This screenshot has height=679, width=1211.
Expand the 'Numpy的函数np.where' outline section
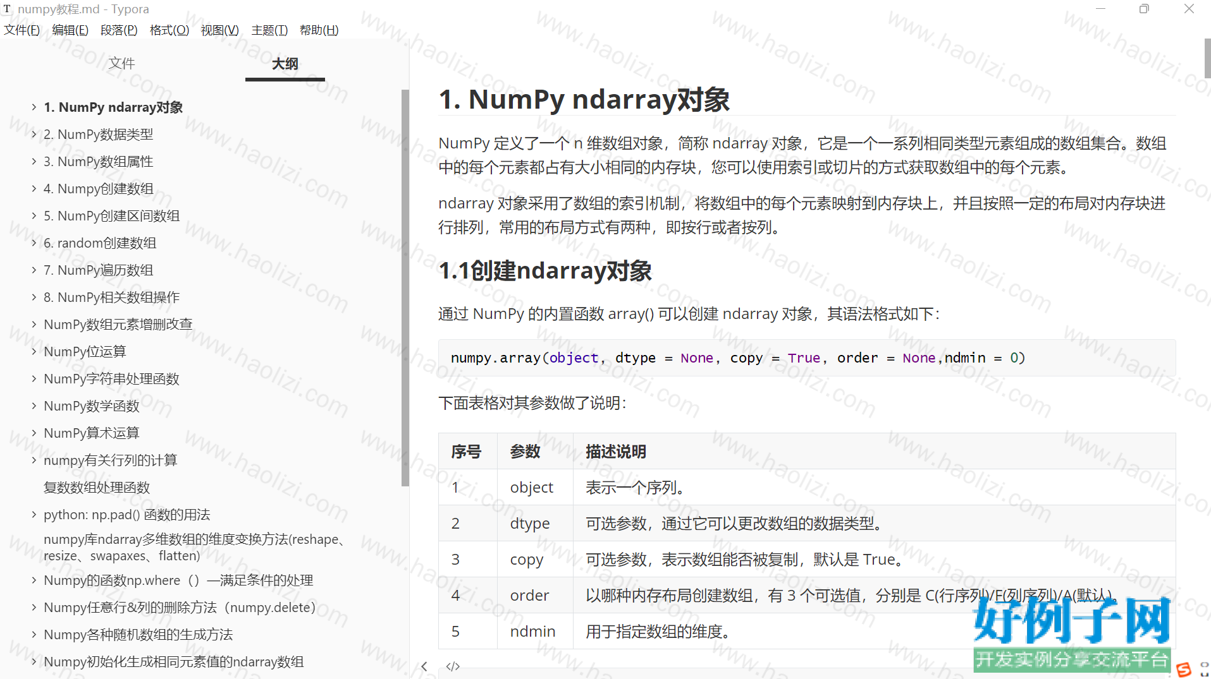coord(34,580)
